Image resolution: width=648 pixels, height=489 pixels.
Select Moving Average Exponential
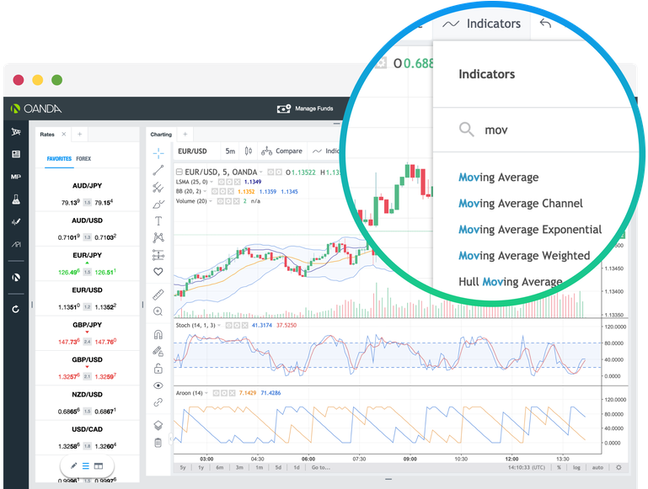point(530,230)
